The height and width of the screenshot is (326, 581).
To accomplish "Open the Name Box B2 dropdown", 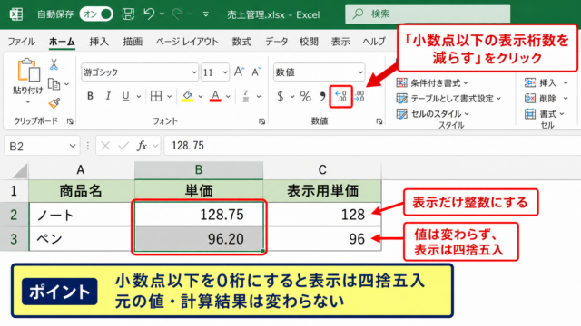I will [x=73, y=146].
